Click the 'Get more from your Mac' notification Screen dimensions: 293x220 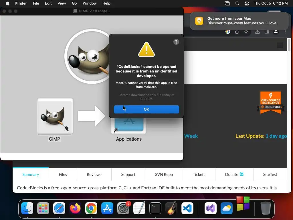pyautogui.click(x=239, y=21)
